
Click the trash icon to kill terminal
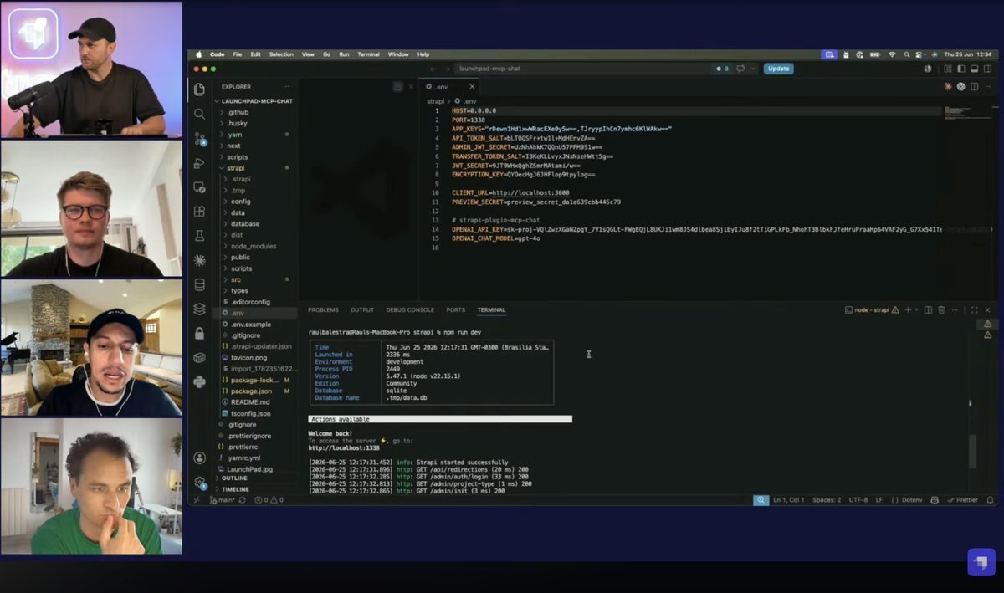(x=941, y=309)
